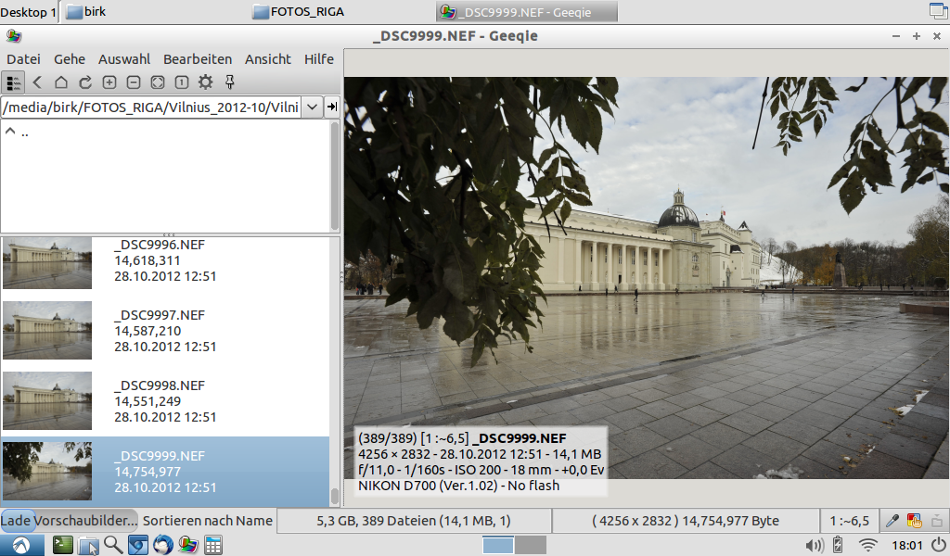
Task: Toggle floating panel with pin icon
Action: point(230,82)
